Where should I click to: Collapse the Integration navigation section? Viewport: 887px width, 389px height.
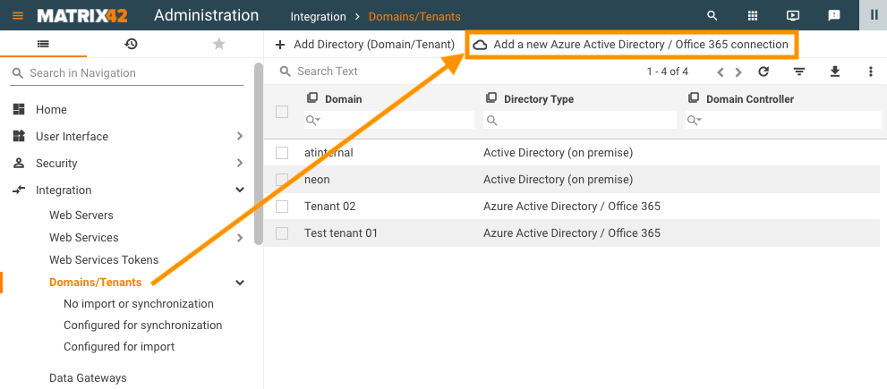[x=240, y=190]
